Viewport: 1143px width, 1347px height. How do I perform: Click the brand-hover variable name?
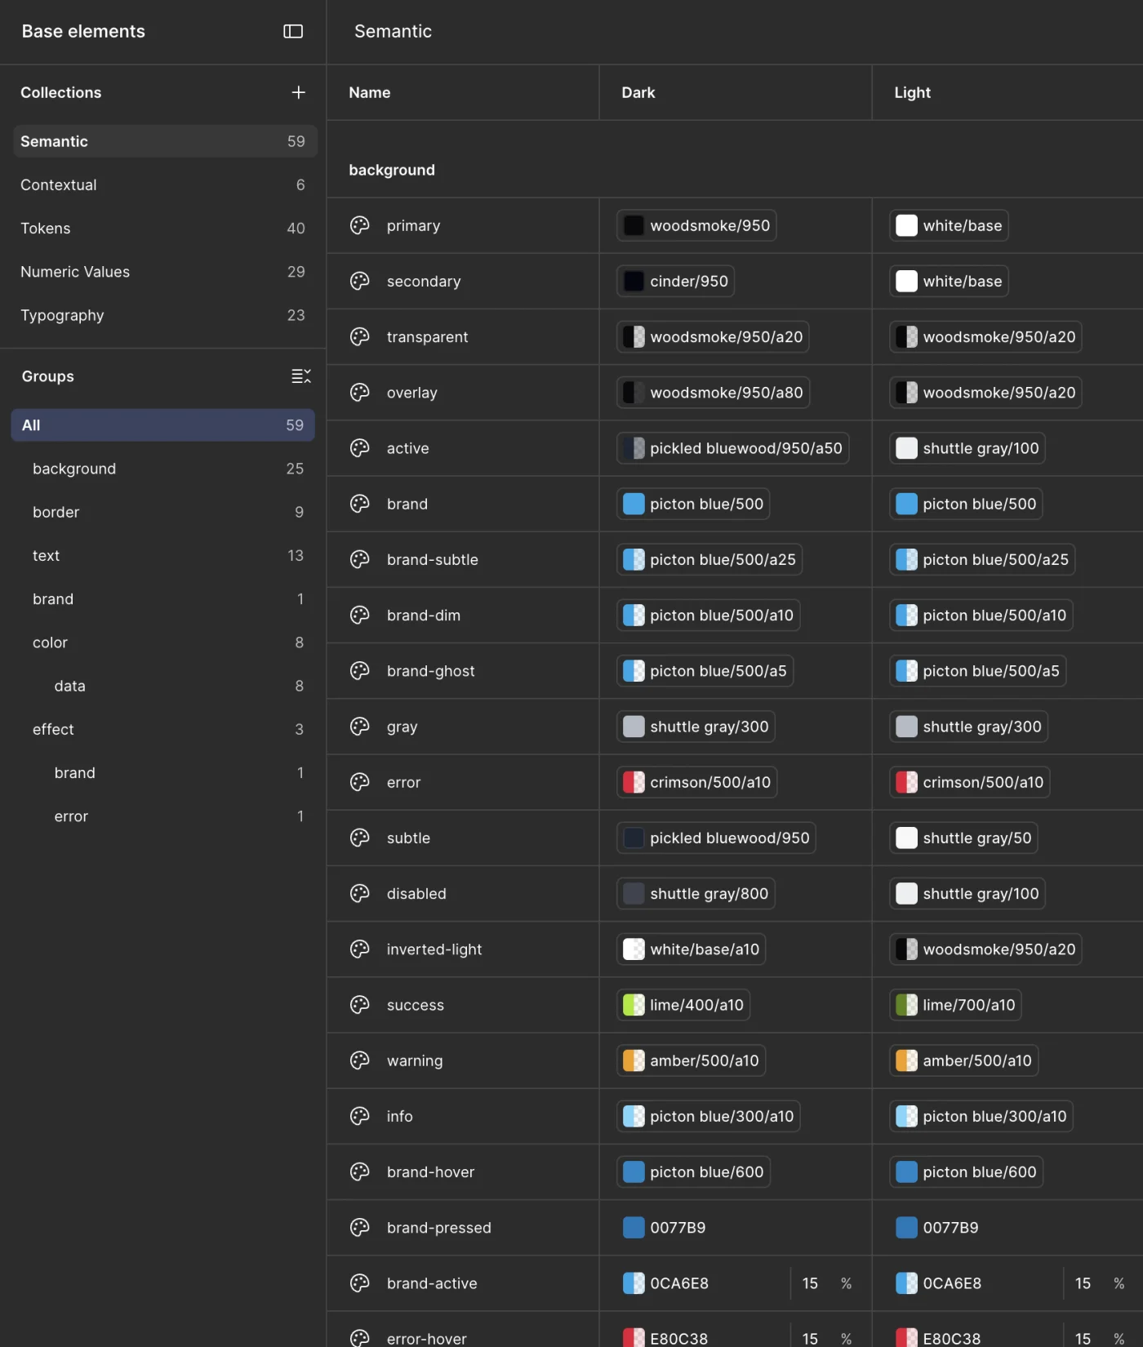click(x=430, y=1171)
